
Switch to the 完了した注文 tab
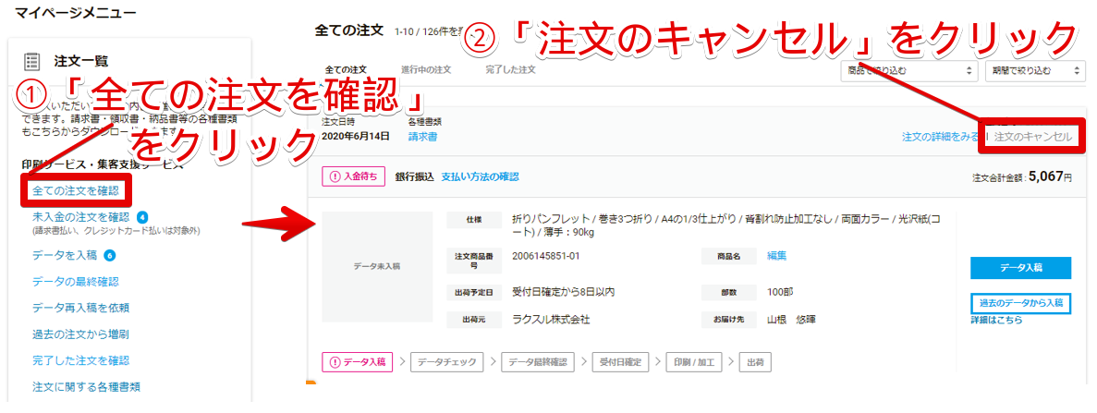click(511, 70)
